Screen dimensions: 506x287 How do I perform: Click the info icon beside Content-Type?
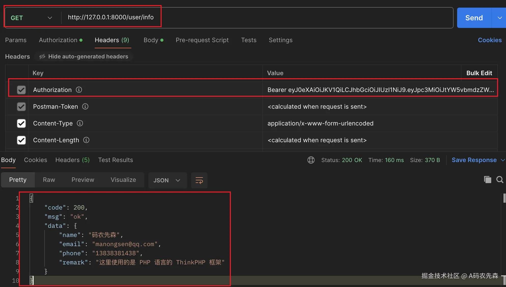[x=80, y=123]
